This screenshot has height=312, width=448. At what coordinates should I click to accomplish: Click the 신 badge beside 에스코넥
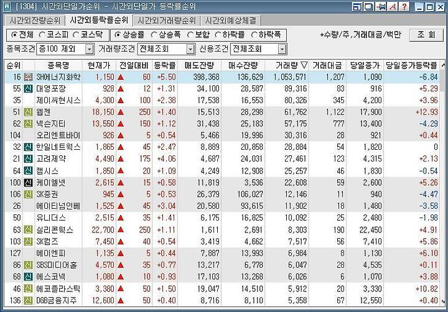click(28, 277)
